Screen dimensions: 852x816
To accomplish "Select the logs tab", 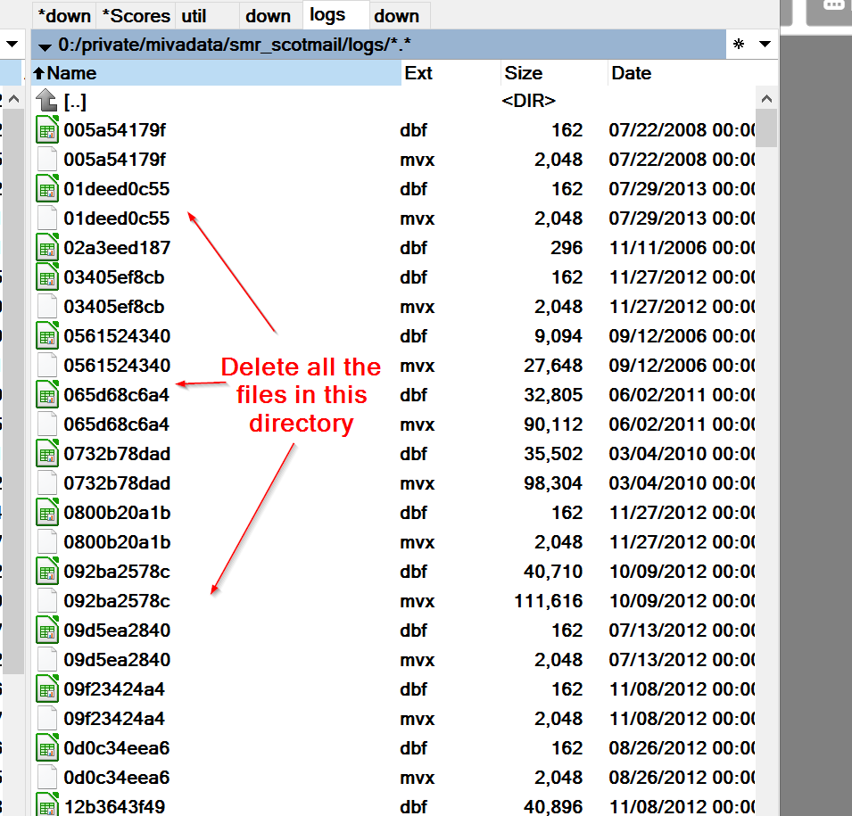I will tap(327, 14).
